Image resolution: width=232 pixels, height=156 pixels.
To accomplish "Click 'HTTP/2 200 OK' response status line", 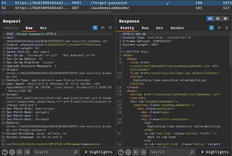I will (134, 34).
